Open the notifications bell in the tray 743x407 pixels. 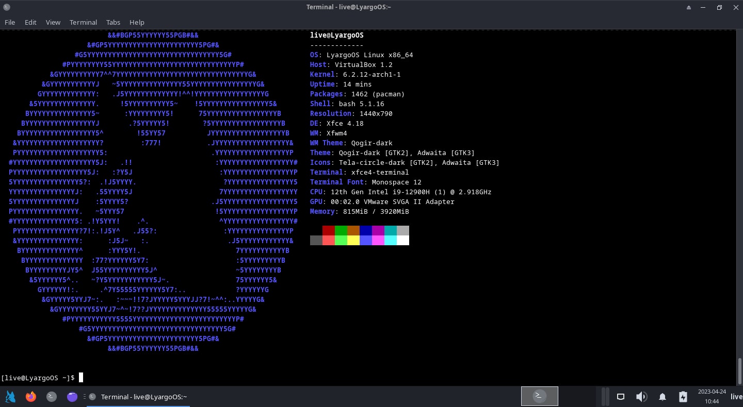663,397
